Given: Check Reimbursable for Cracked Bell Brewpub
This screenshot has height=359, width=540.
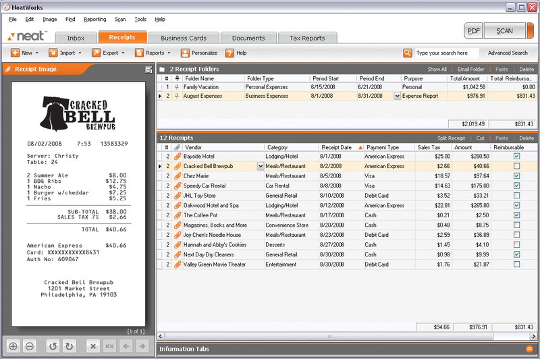Looking at the screenshot, I should point(516,166).
